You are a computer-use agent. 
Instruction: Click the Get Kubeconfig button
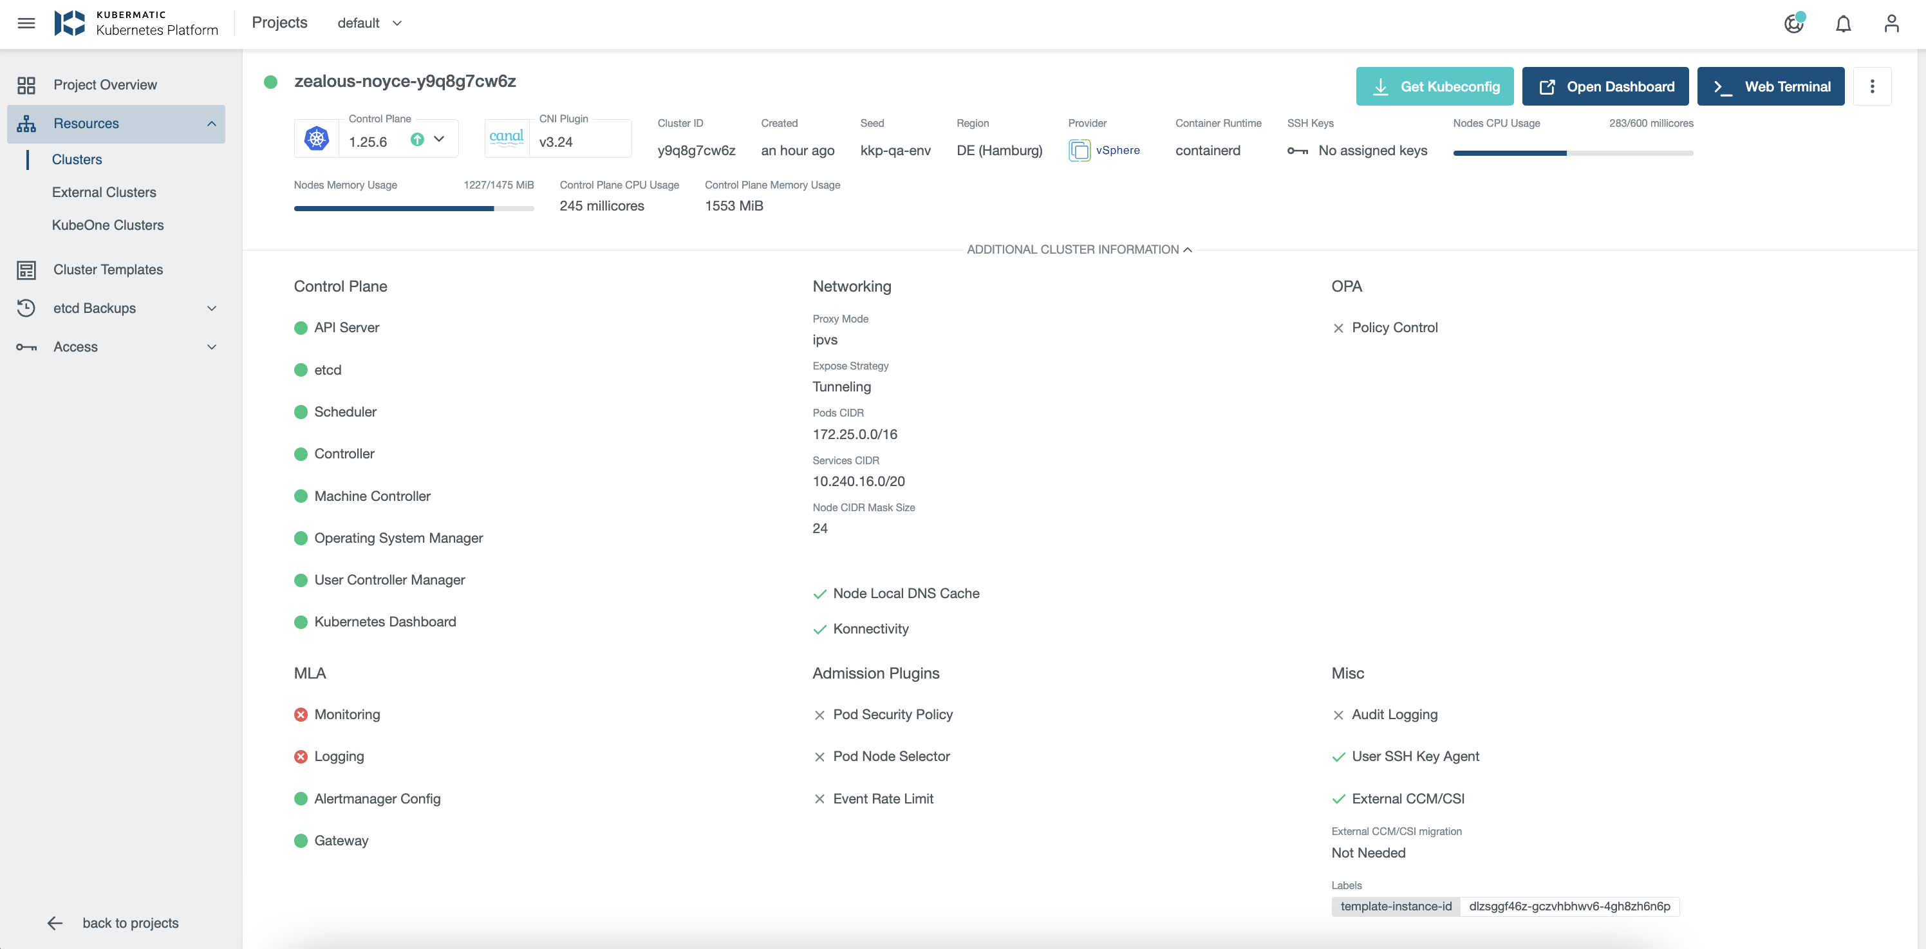pos(1434,86)
